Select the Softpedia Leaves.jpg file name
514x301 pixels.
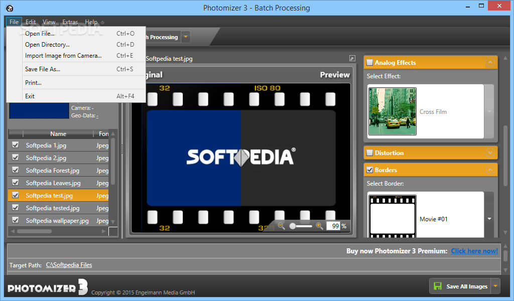tap(53, 183)
